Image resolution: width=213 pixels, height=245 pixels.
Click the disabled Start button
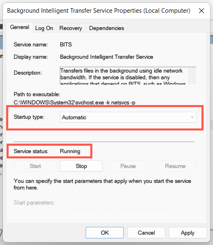35,166
